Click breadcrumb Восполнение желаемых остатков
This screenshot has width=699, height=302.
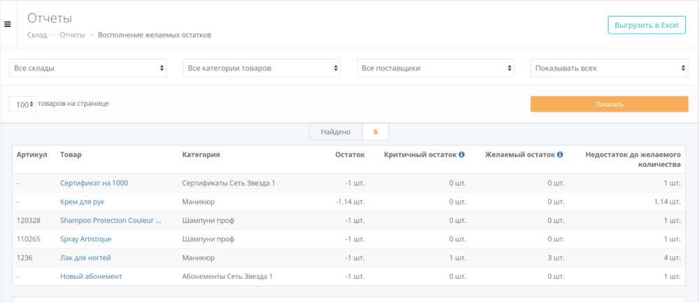[154, 35]
